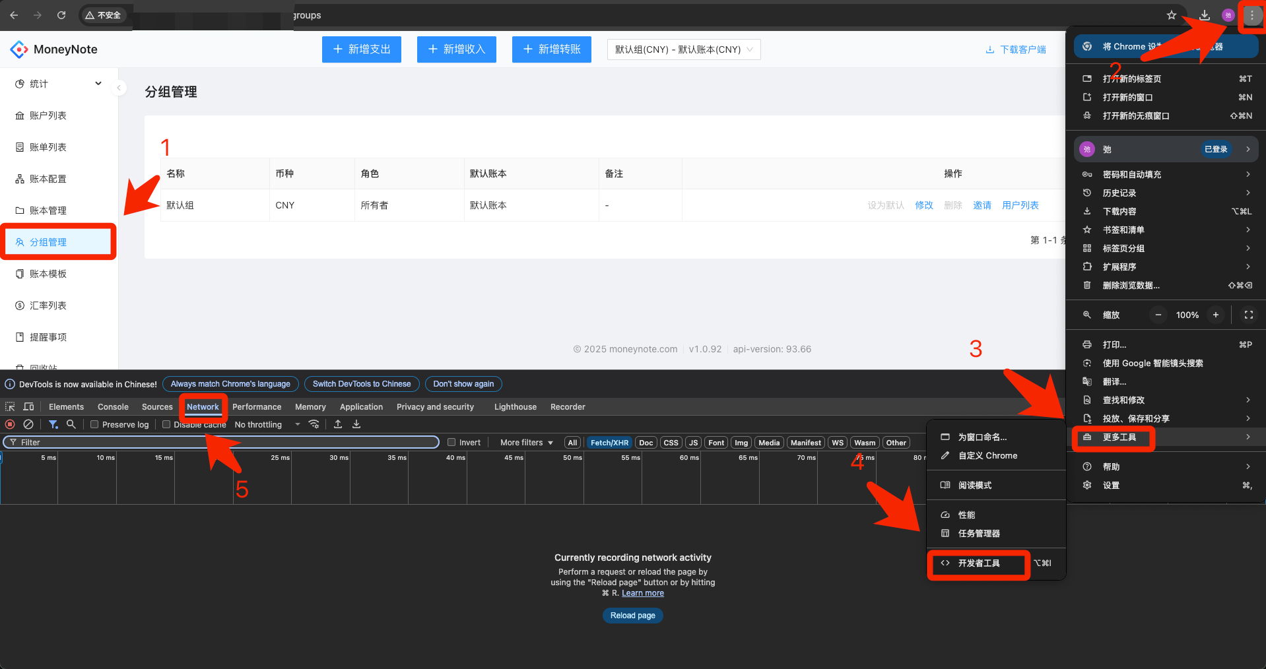Open network search magnifier icon
The height and width of the screenshot is (669, 1266).
click(71, 424)
